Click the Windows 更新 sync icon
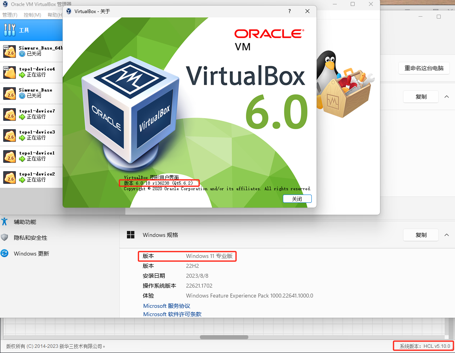455x353 pixels. coord(4,253)
